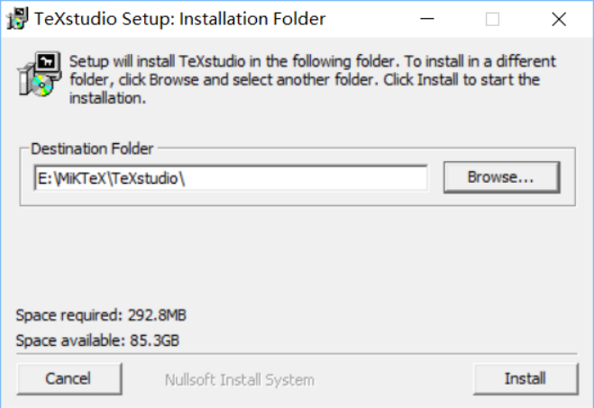Image resolution: width=594 pixels, height=408 pixels.
Task: Click the Space required: 292.8MB label
Action: point(101,315)
